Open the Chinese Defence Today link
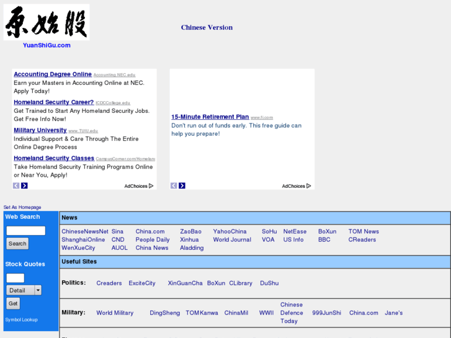The width and height of the screenshot is (451, 338). pos(292,313)
